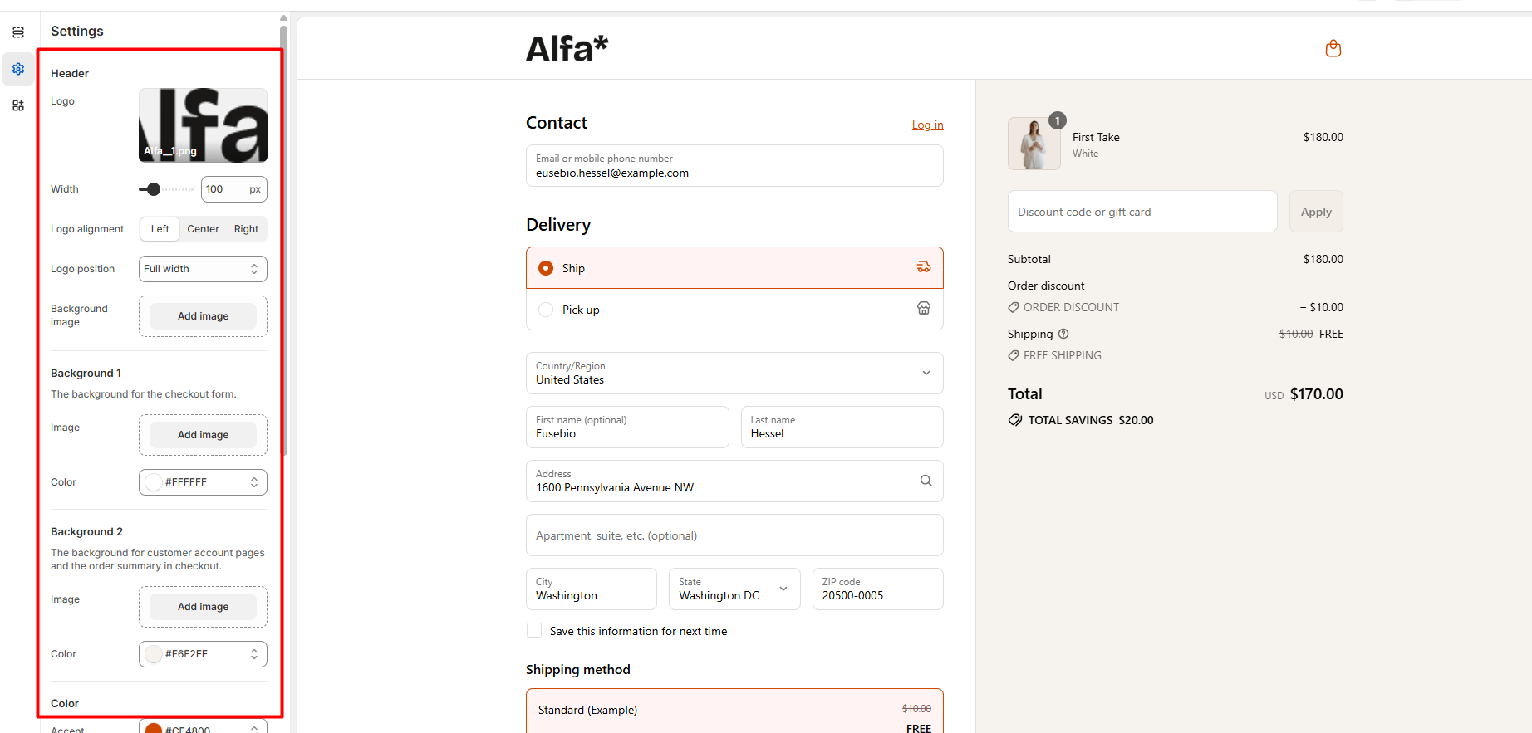Select the Pick up radio button
The width and height of the screenshot is (1532, 733).
pyautogui.click(x=546, y=310)
